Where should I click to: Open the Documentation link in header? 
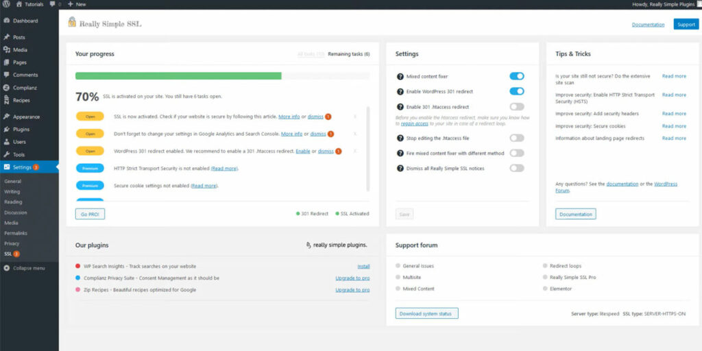(648, 25)
